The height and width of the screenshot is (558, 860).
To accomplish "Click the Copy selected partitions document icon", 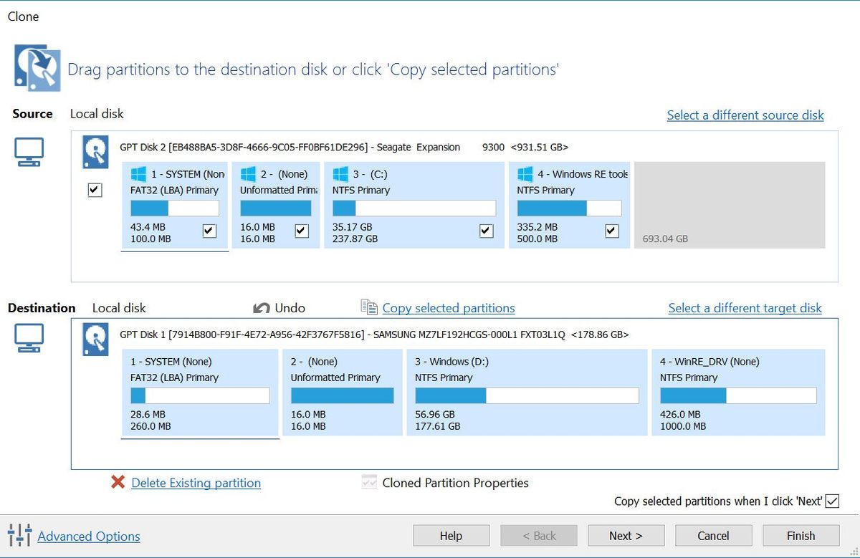I will 369,308.
